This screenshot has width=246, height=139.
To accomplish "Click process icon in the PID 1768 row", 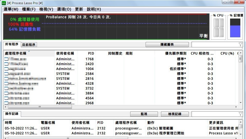I will click(x=6, y=59).
